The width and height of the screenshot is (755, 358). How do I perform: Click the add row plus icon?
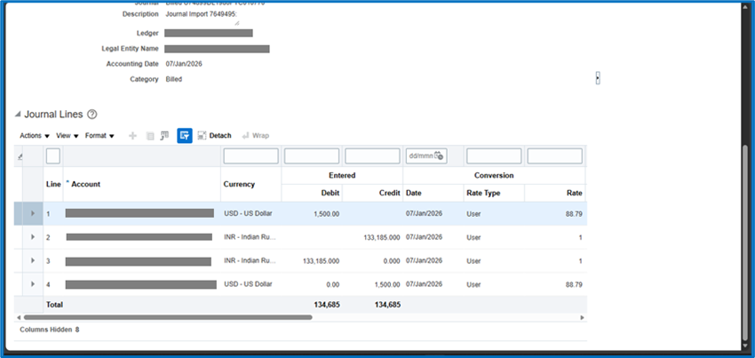point(133,136)
